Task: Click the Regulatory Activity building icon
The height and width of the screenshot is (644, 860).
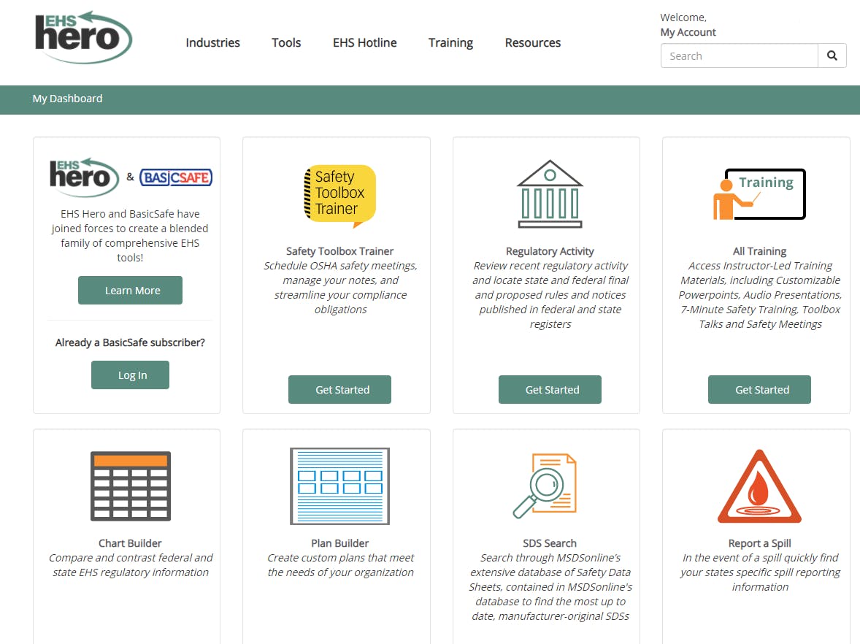Action: coord(550,194)
